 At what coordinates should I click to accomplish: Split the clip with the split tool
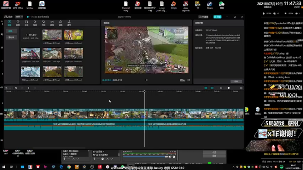click(28, 88)
